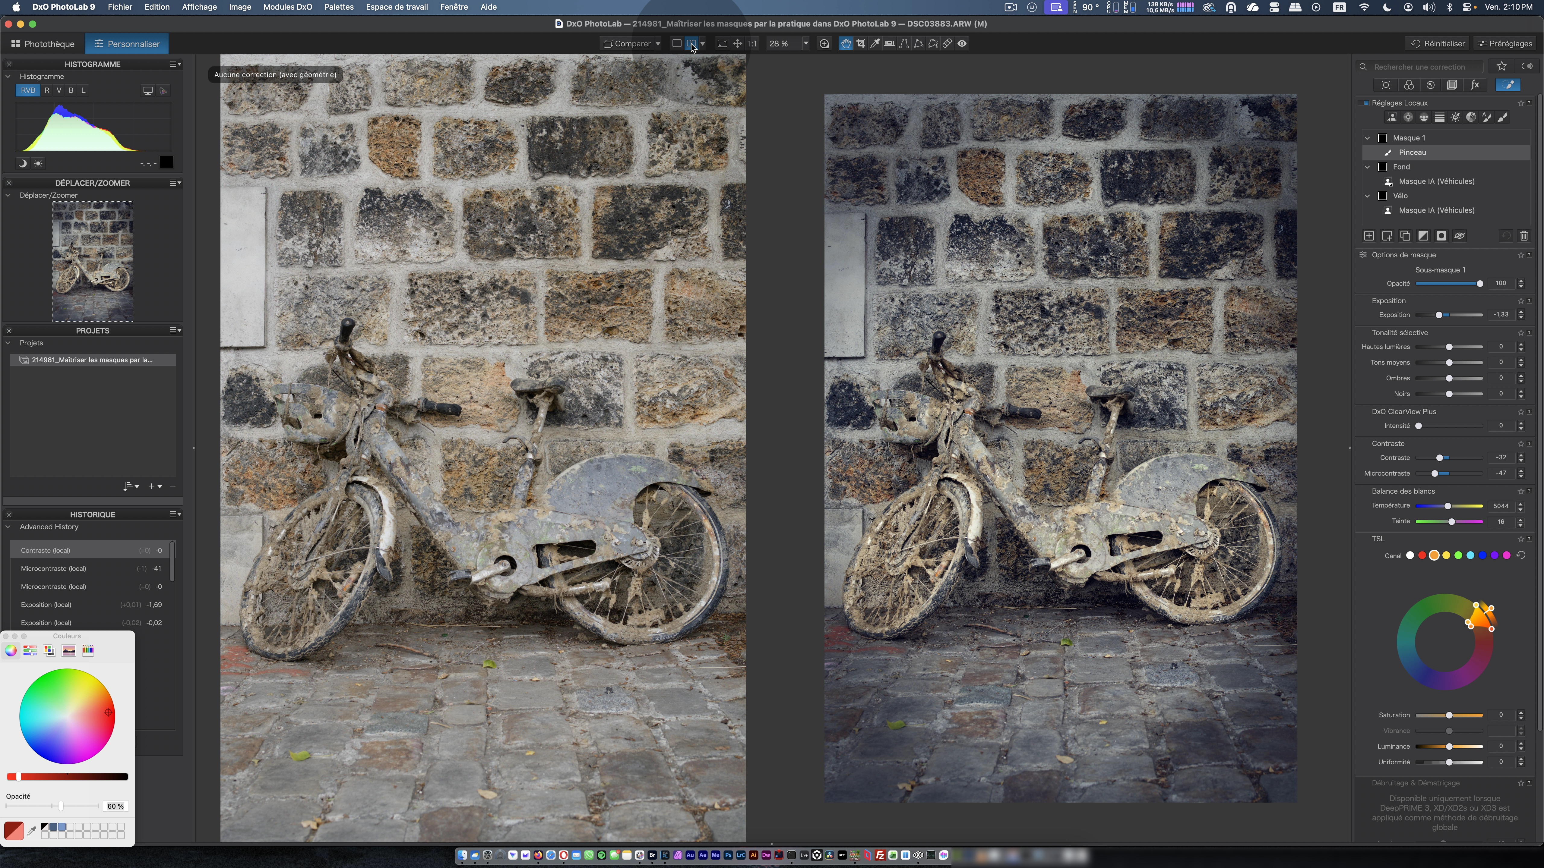Open the Comparer dropdown arrow
The height and width of the screenshot is (868, 1544).
[x=657, y=43]
